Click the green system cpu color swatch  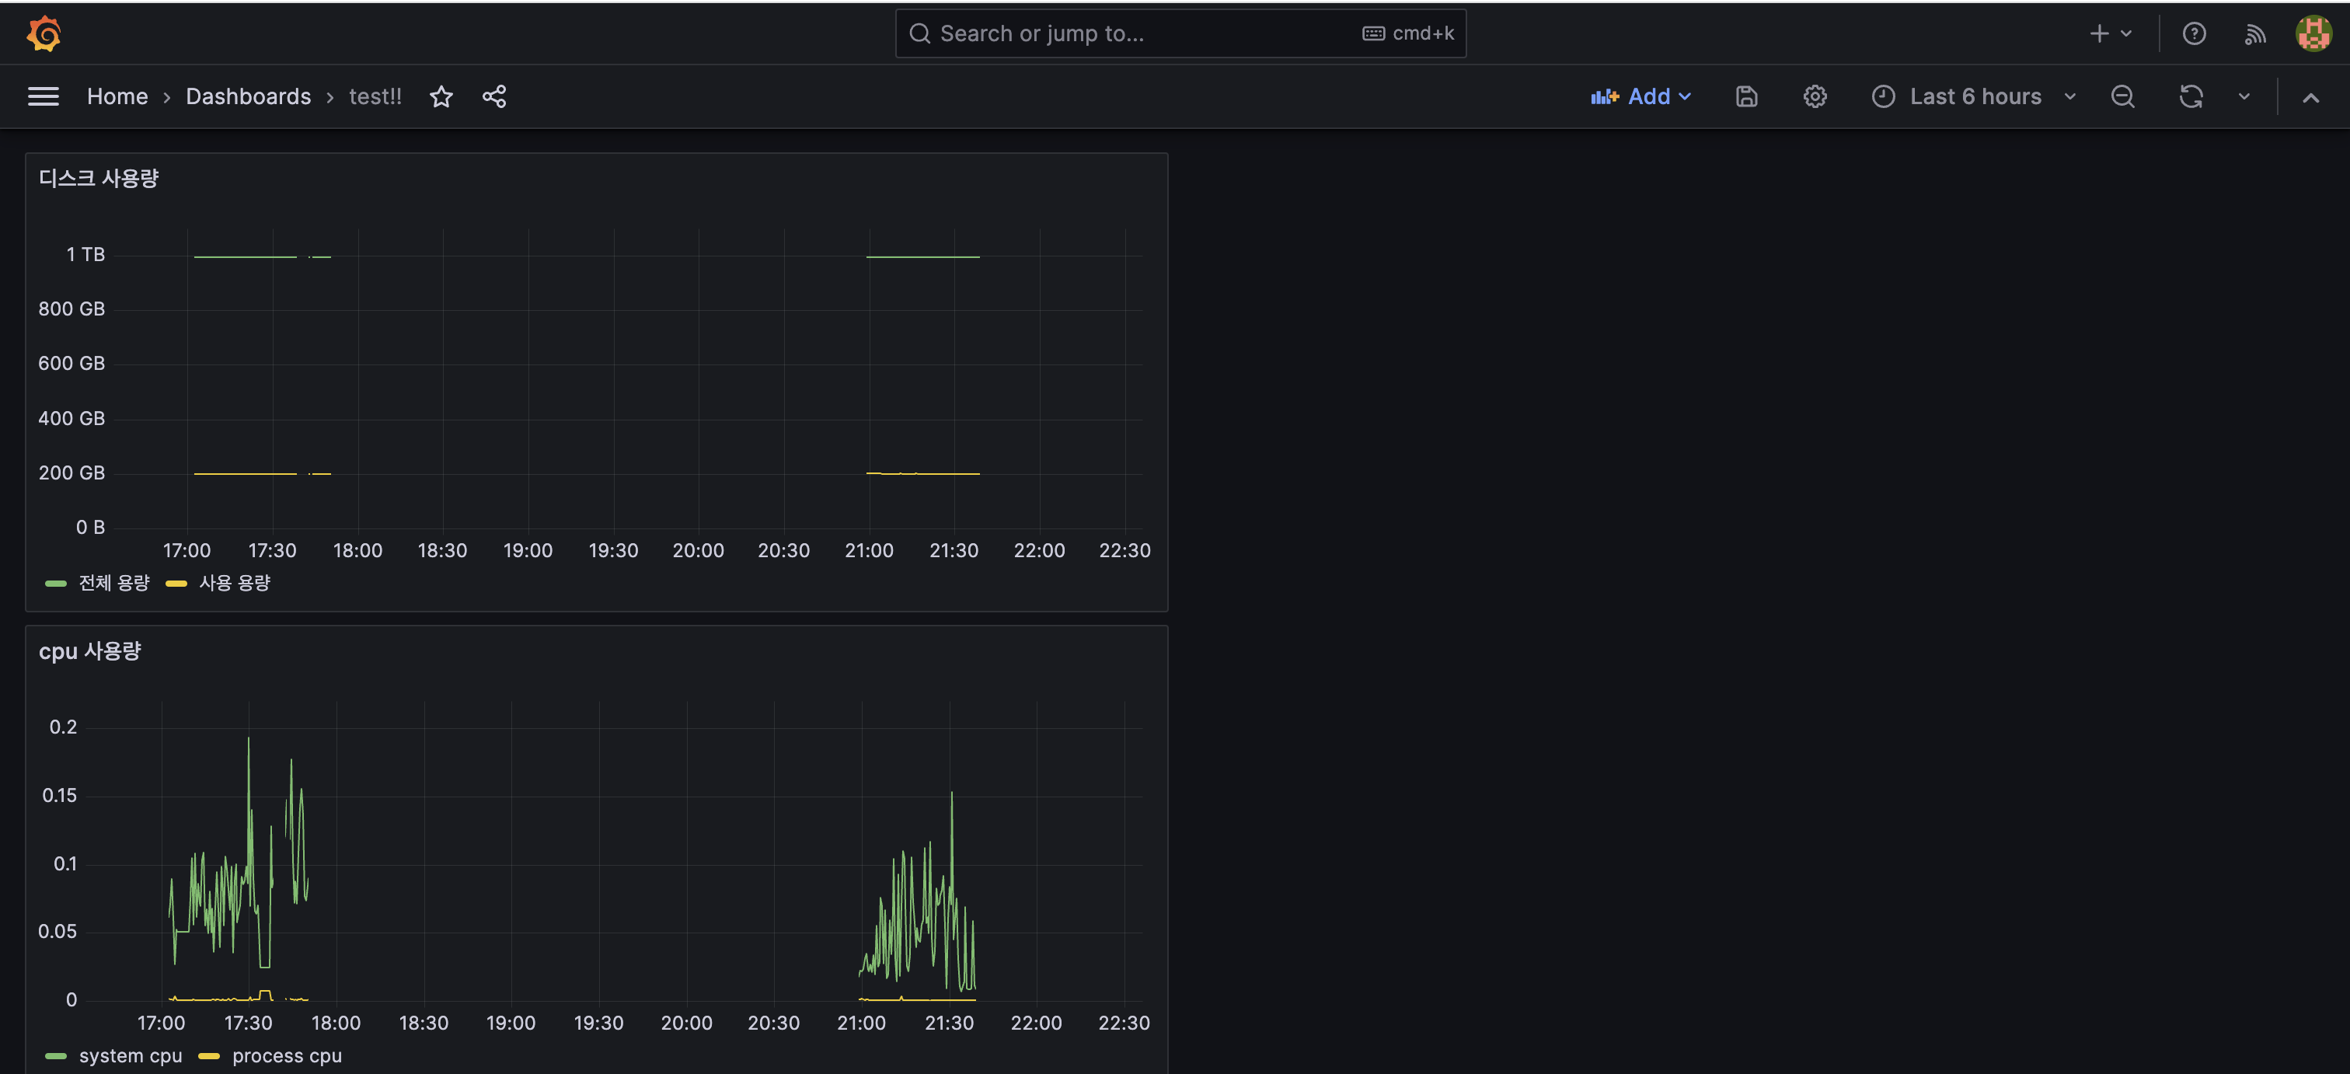click(56, 1056)
